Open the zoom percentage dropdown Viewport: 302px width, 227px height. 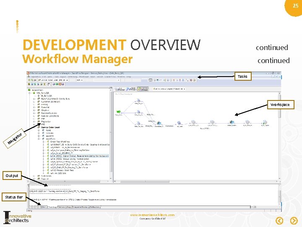(80, 80)
